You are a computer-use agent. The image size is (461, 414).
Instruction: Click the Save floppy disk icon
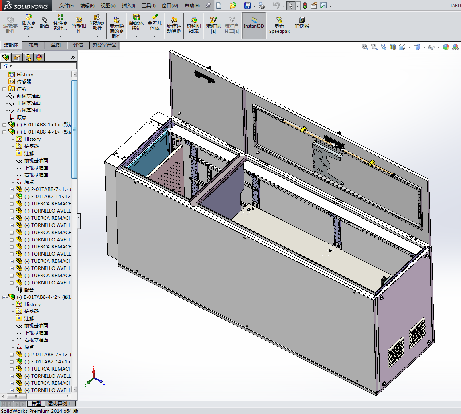(x=248, y=6)
